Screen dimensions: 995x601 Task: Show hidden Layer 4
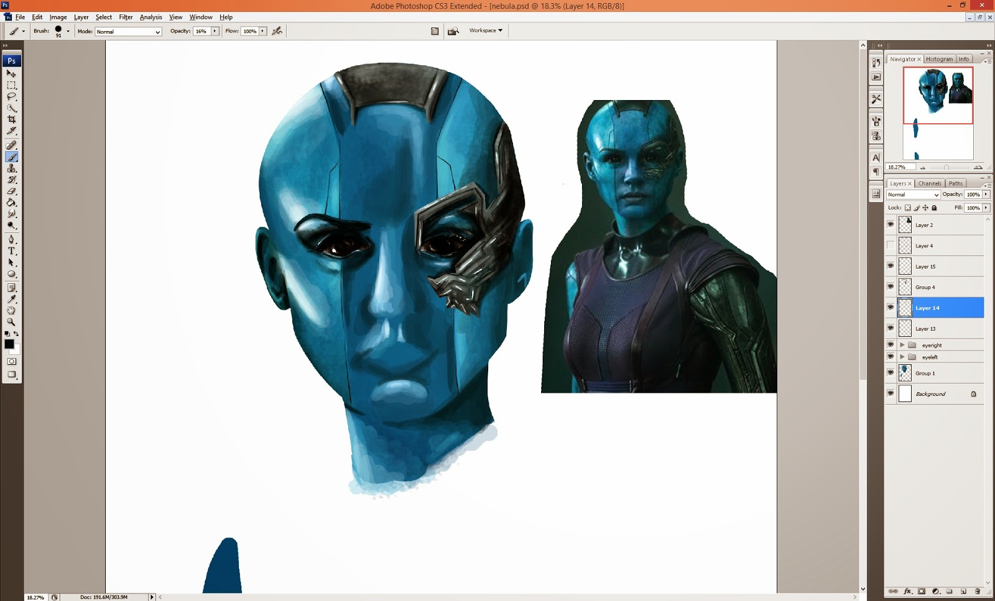891,245
